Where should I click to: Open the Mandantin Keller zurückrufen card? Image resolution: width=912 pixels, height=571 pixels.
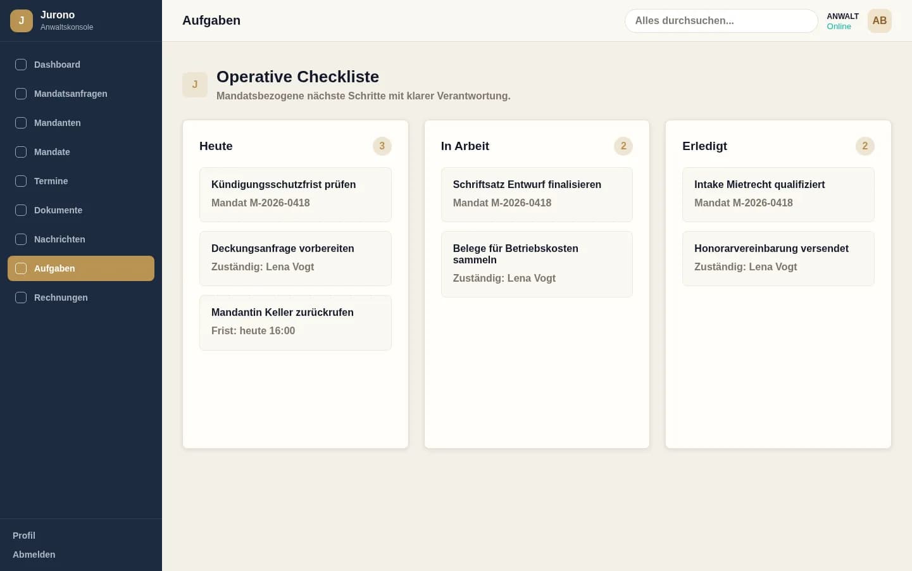point(296,323)
